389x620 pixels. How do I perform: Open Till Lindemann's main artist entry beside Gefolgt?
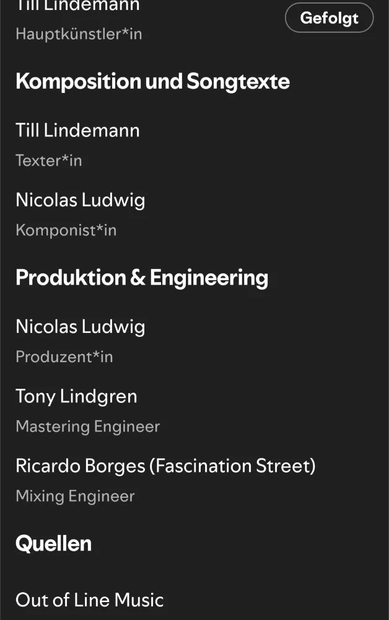77,6
